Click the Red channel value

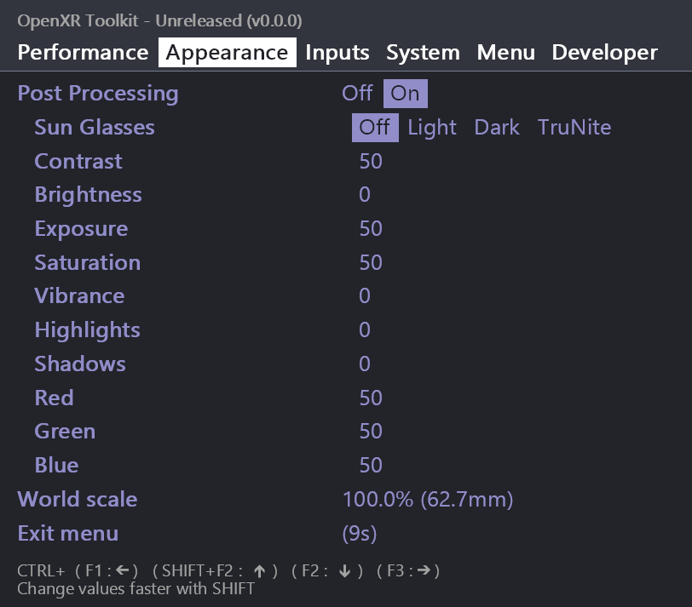click(370, 397)
